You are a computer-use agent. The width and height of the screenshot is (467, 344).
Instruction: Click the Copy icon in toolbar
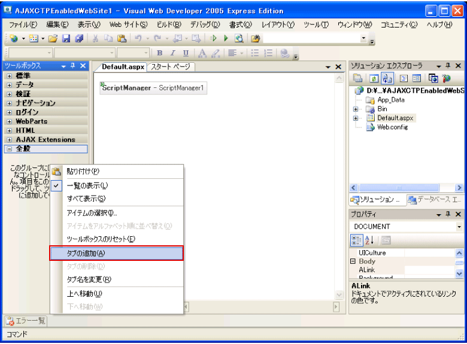108,38
